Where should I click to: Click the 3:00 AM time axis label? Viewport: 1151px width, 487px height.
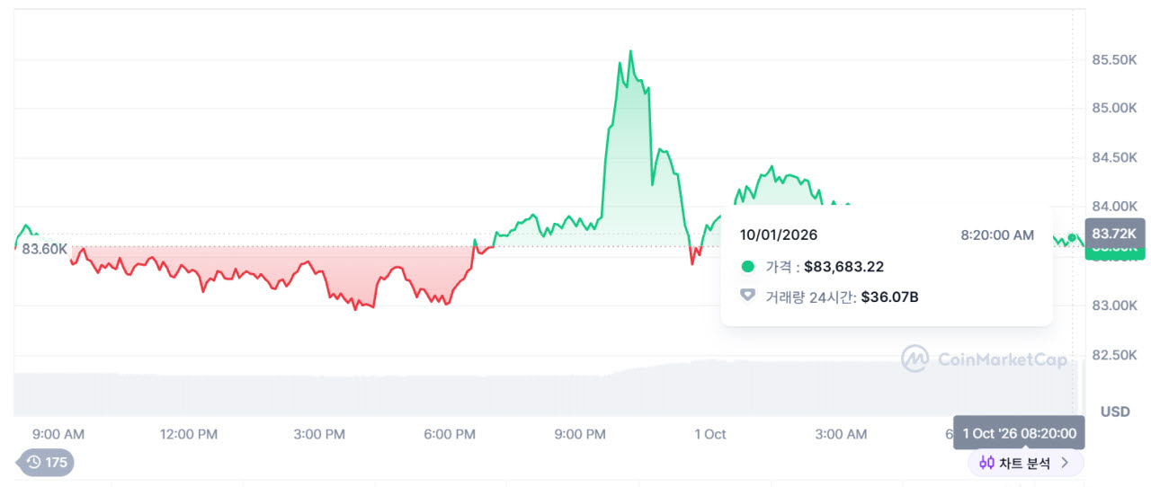841,434
